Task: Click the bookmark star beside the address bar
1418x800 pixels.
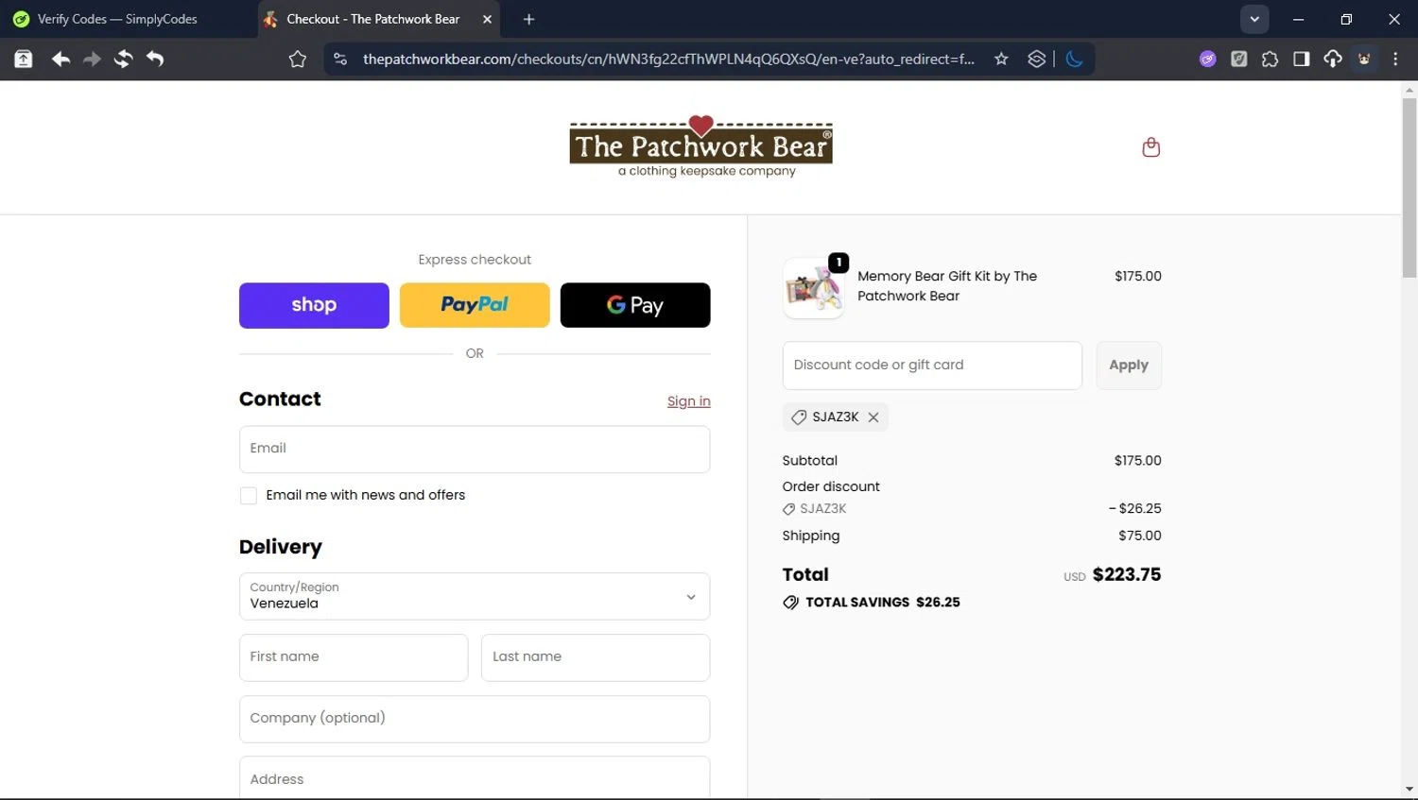Action: pos(298,60)
